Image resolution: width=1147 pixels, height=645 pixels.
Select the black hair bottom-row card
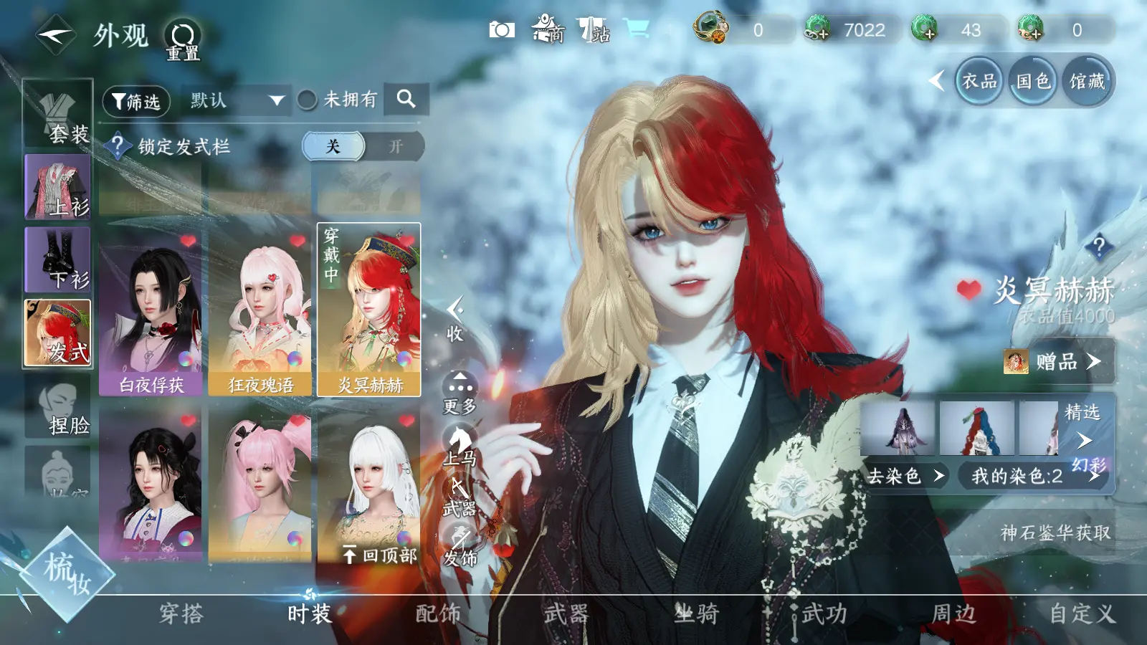point(151,485)
